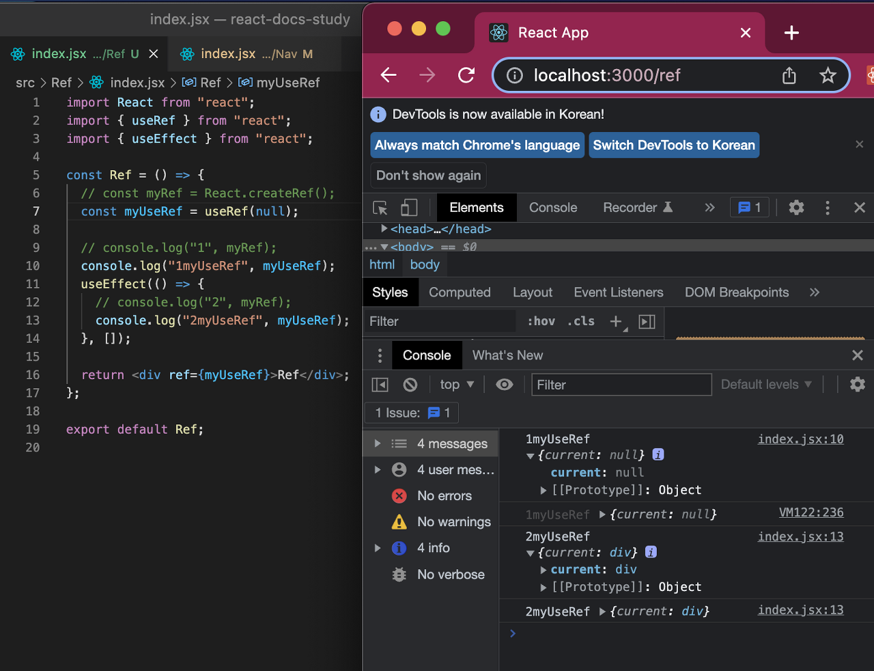Show more style pane tabs chevron

tap(814, 292)
